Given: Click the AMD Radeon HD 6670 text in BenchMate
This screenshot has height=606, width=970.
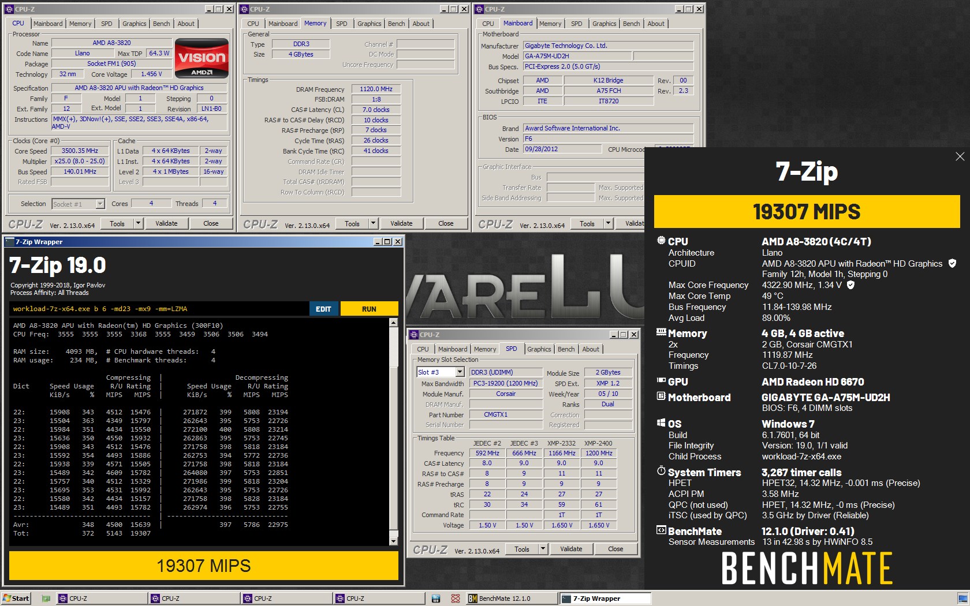Looking at the screenshot, I should click(x=813, y=381).
